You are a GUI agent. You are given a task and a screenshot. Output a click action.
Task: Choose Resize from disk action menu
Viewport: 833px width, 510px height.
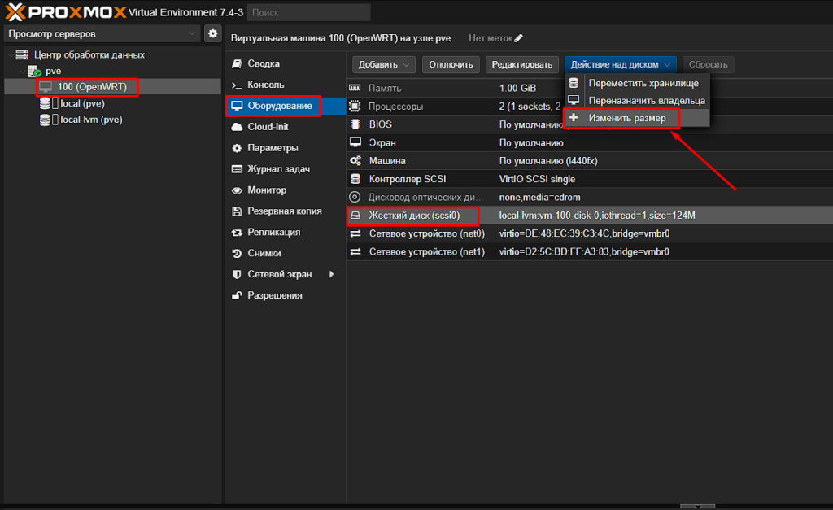(x=627, y=118)
